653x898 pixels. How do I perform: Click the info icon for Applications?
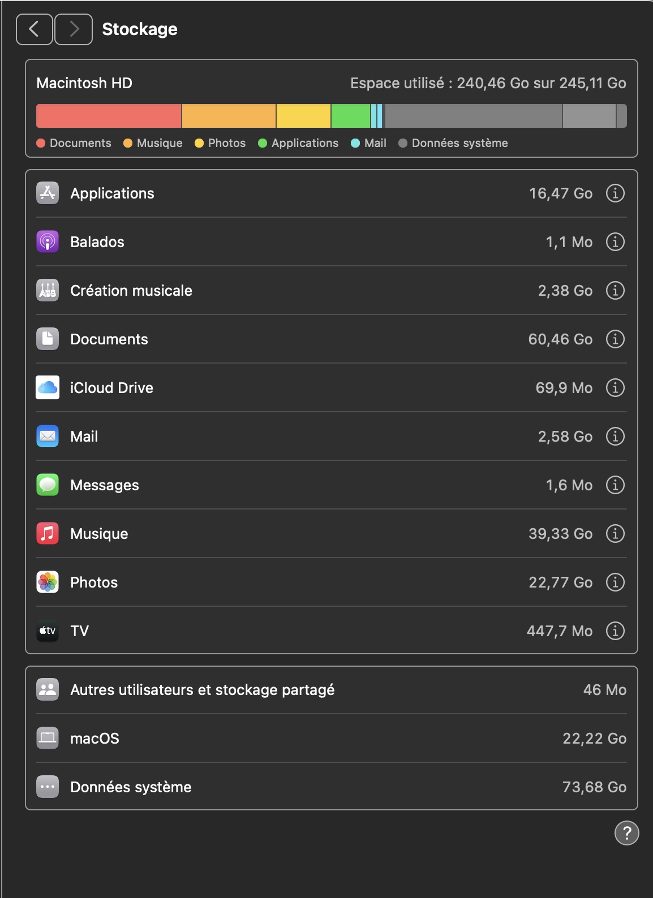coord(615,193)
